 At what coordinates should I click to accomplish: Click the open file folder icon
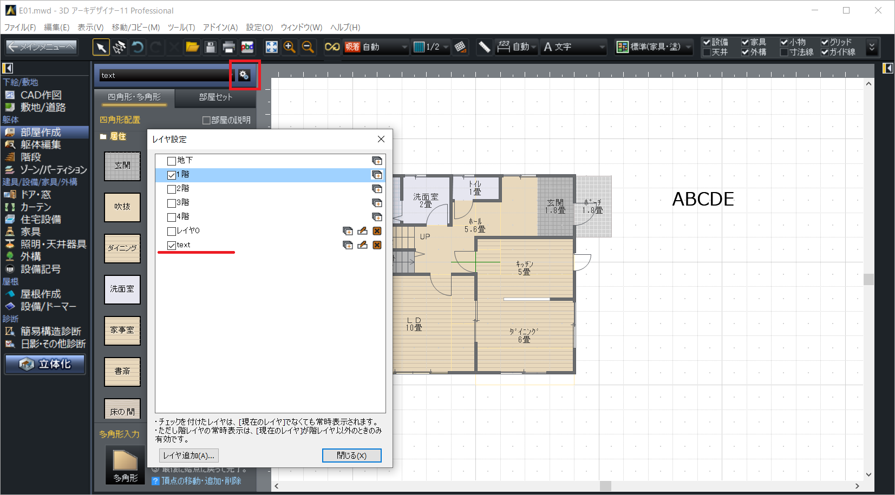click(x=192, y=47)
